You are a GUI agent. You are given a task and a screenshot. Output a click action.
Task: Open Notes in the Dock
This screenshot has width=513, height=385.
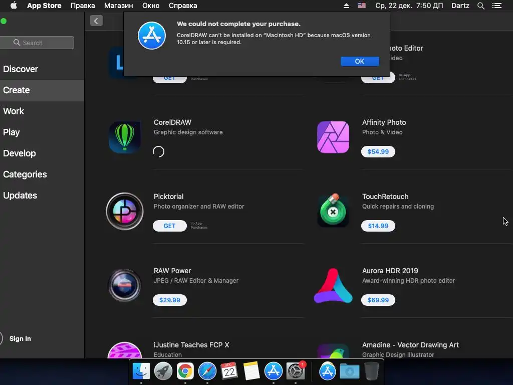251,371
